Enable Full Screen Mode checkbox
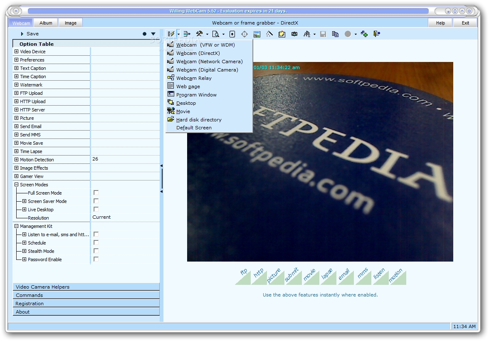489x341 pixels. pos(96,193)
